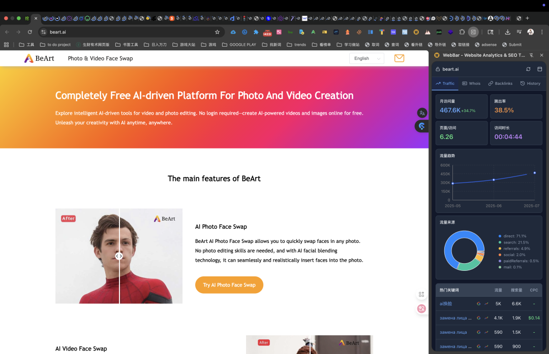The image size is (549, 354).
Task: Click the floating translate icon on page edge
Action: point(422,113)
